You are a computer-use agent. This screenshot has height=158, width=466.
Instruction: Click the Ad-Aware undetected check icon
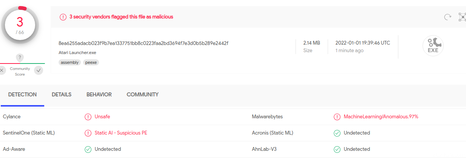pos(88,149)
